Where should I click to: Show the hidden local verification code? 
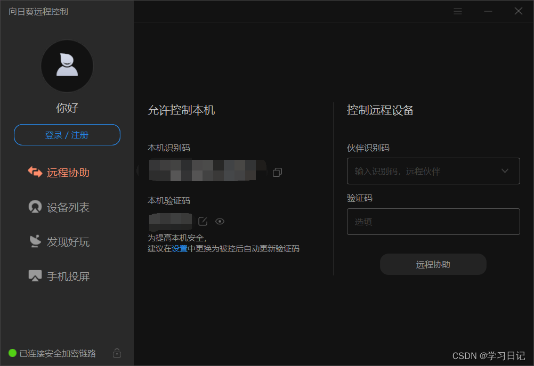[220, 221]
